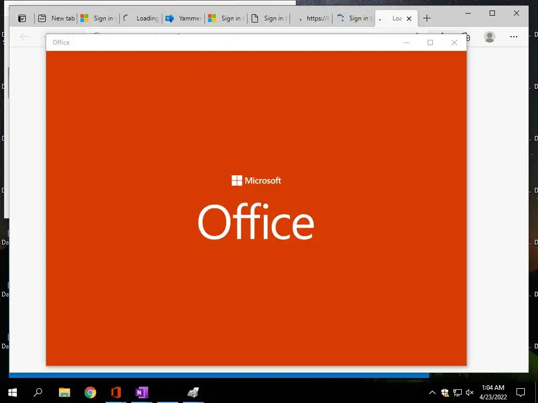Minimize the Office splash window
This screenshot has height=403, width=538.
[406, 43]
